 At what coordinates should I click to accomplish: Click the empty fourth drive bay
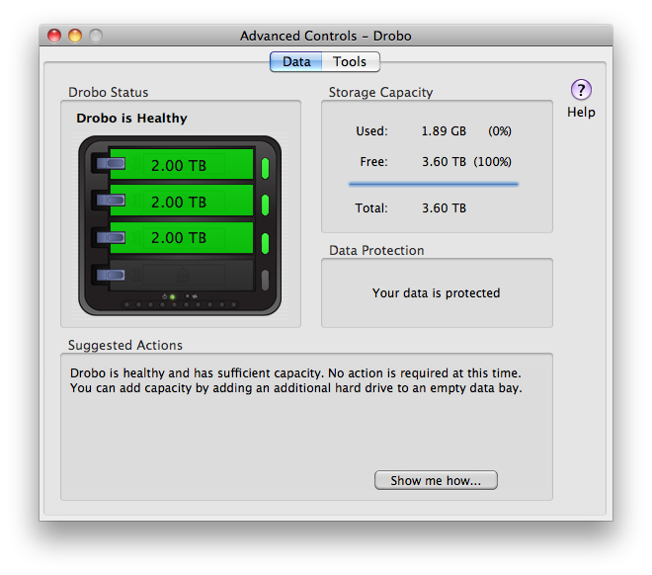(181, 275)
